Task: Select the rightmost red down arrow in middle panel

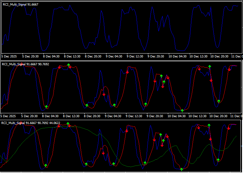Action: pyautogui.click(x=229, y=69)
